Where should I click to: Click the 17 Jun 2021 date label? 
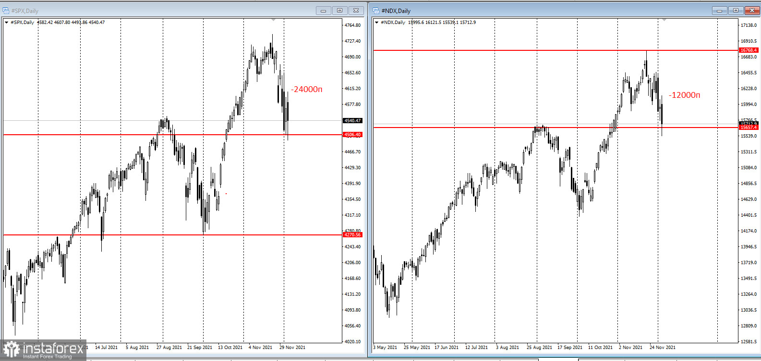coord(447,348)
